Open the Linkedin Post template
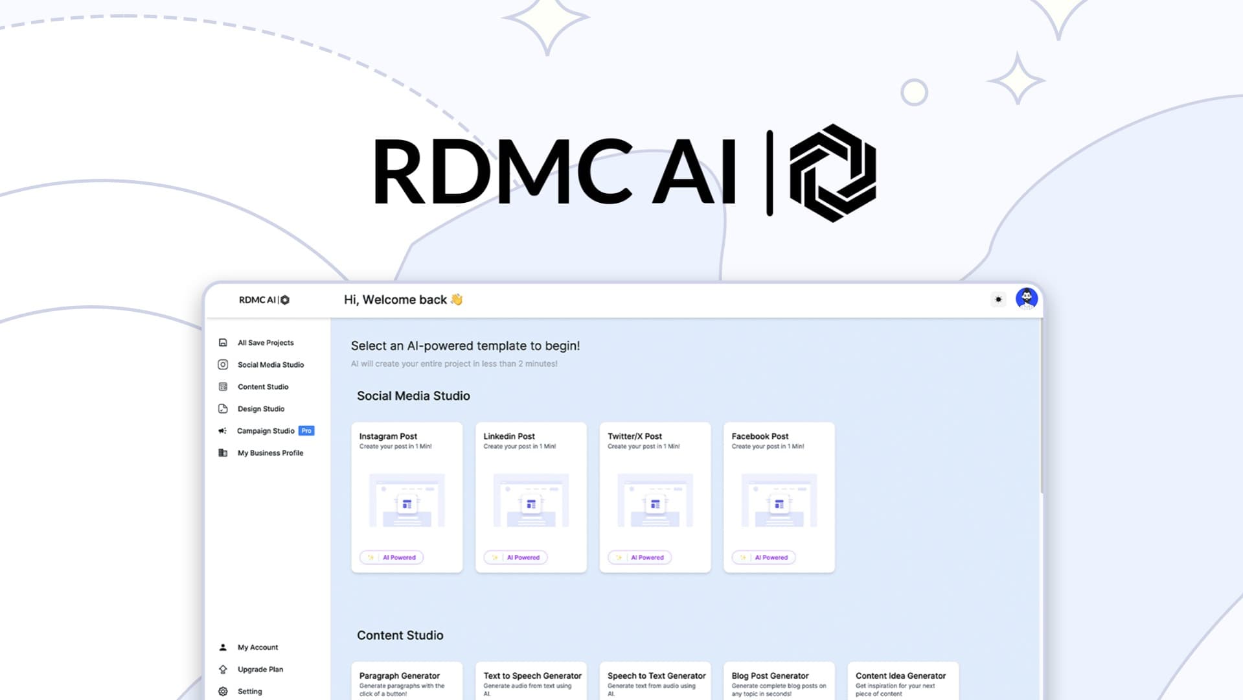 click(530, 498)
